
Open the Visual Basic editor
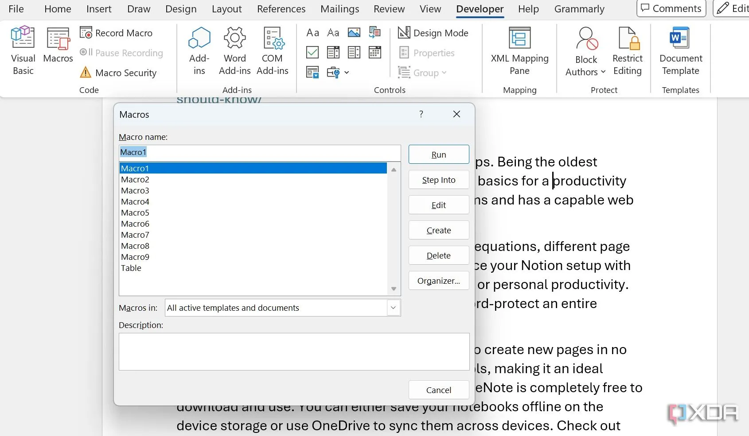(23, 50)
